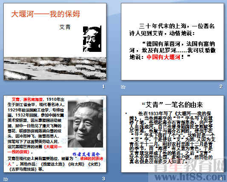Image resolution: width=227 pixels, height=182 pixels.
Task: Click the 艾青 photo portrait on slide 3
Action: coord(86,123)
